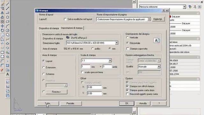Click red DaLayer color swatch in Properties
204x115 pixels.
(x=170, y=17)
